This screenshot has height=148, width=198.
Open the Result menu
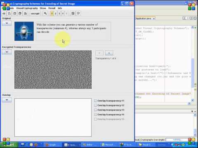pyautogui.click(x=52, y=8)
